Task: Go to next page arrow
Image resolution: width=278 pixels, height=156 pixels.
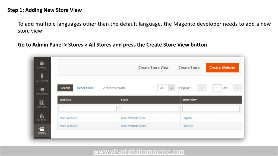Action: pos(237,88)
